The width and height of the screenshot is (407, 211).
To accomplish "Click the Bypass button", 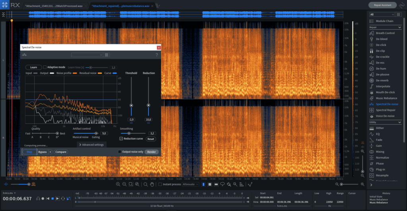I will [x=43, y=152].
